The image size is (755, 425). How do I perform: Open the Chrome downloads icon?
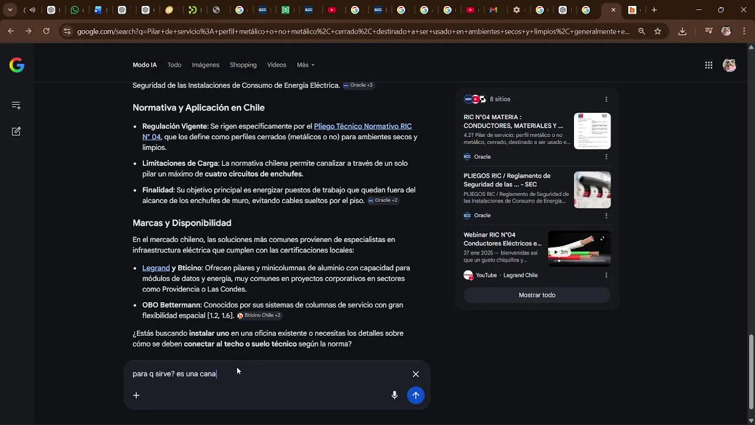[682, 31]
